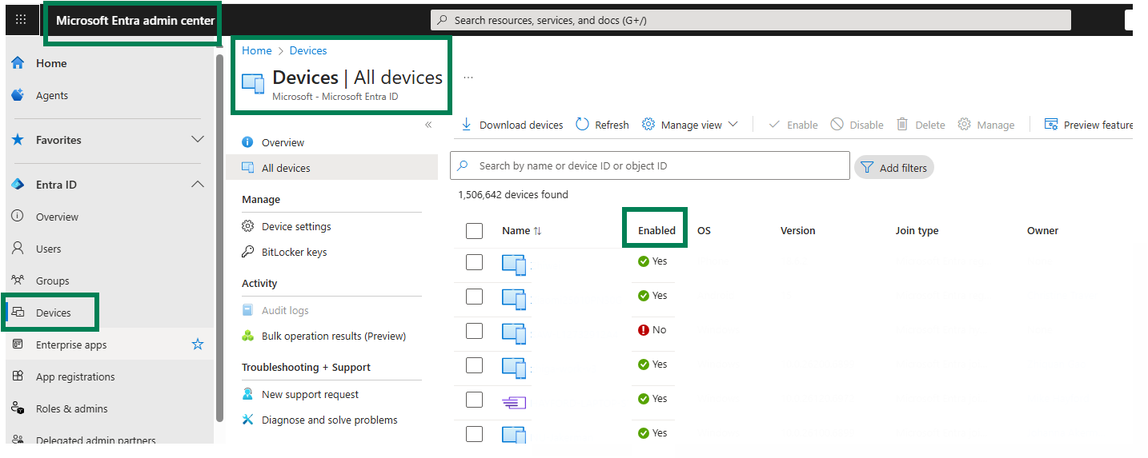Click the Refresh circular arrow icon
Viewport: 1148px width, 458px height.
(582, 125)
